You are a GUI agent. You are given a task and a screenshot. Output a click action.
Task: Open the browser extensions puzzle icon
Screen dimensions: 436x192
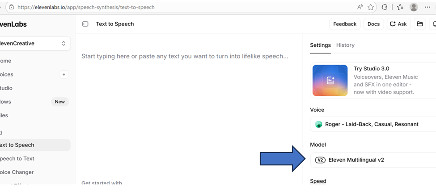tap(384, 7)
